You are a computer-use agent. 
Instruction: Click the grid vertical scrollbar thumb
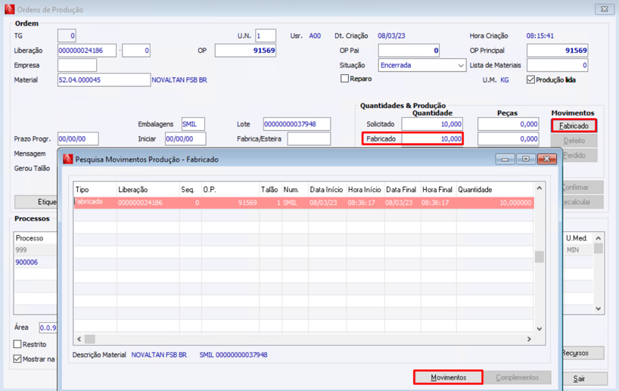point(540,257)
